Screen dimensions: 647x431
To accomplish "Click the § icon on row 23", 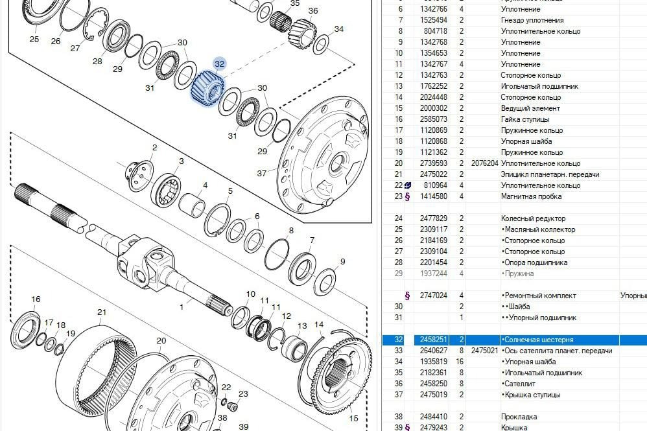I will tap(407, 196).
